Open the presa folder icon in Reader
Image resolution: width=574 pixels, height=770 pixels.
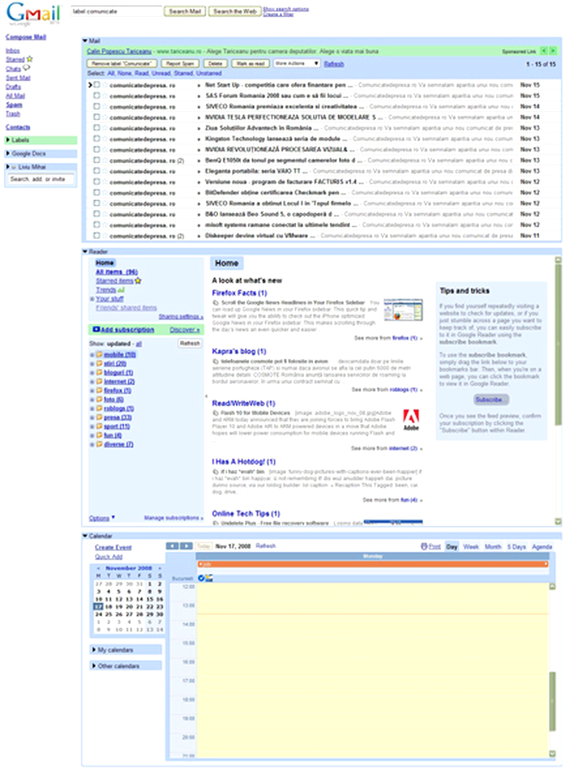pyautogui.click(x=99, y=417)
